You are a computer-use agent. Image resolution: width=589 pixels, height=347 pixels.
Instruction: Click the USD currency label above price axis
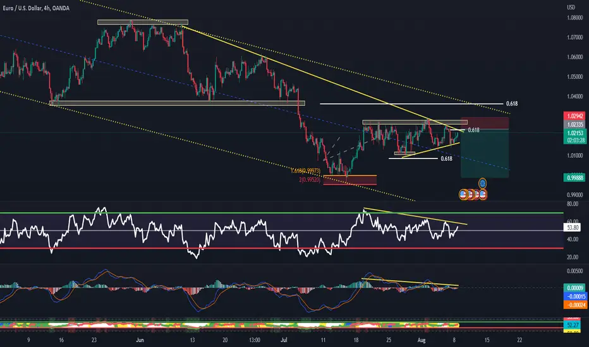[x=571, y=7]
